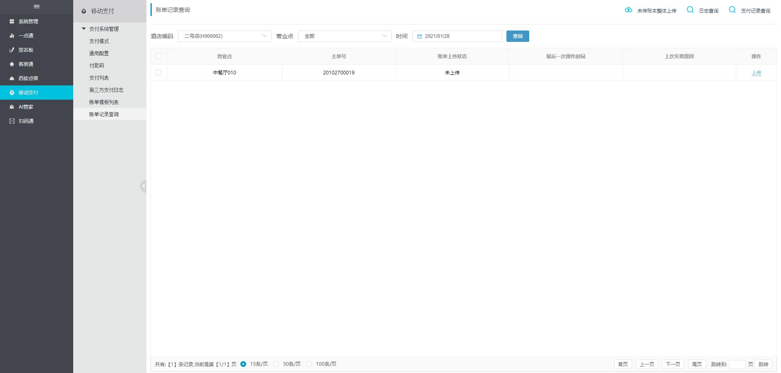
Task: Click the 中餐厅010 cell
Action: pos(225,73)
